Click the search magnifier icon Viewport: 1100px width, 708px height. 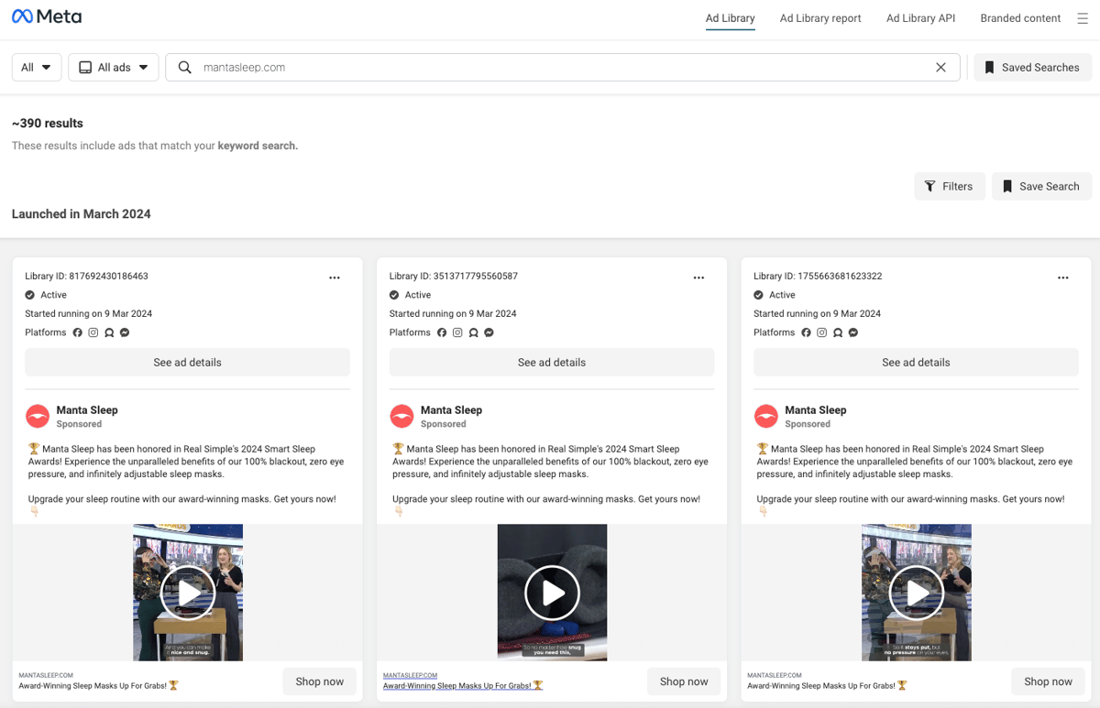point(185,67)
